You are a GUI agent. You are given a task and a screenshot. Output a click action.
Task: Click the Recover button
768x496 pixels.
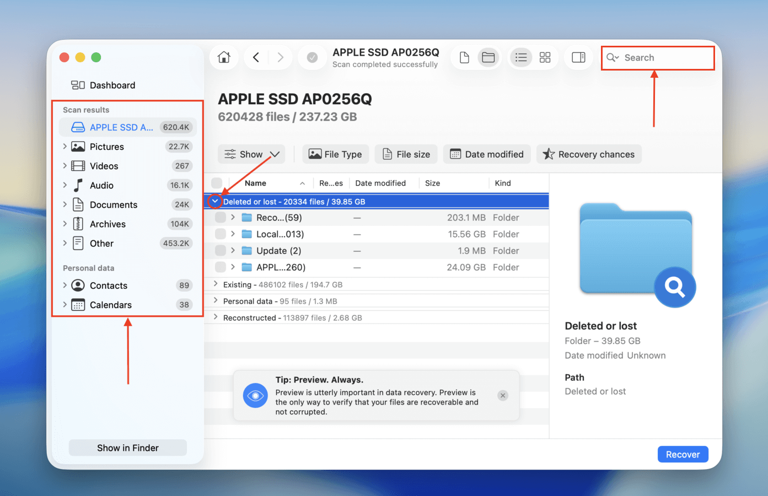[x=683, y=454]
